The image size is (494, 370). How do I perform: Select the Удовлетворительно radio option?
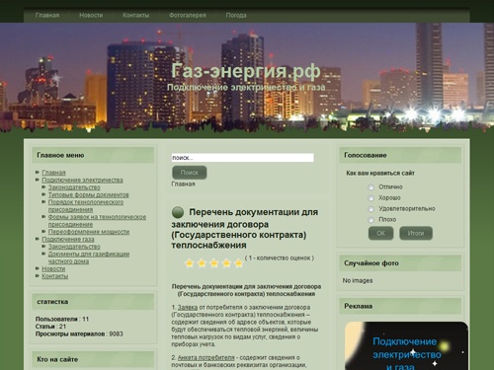pos(370,209)
